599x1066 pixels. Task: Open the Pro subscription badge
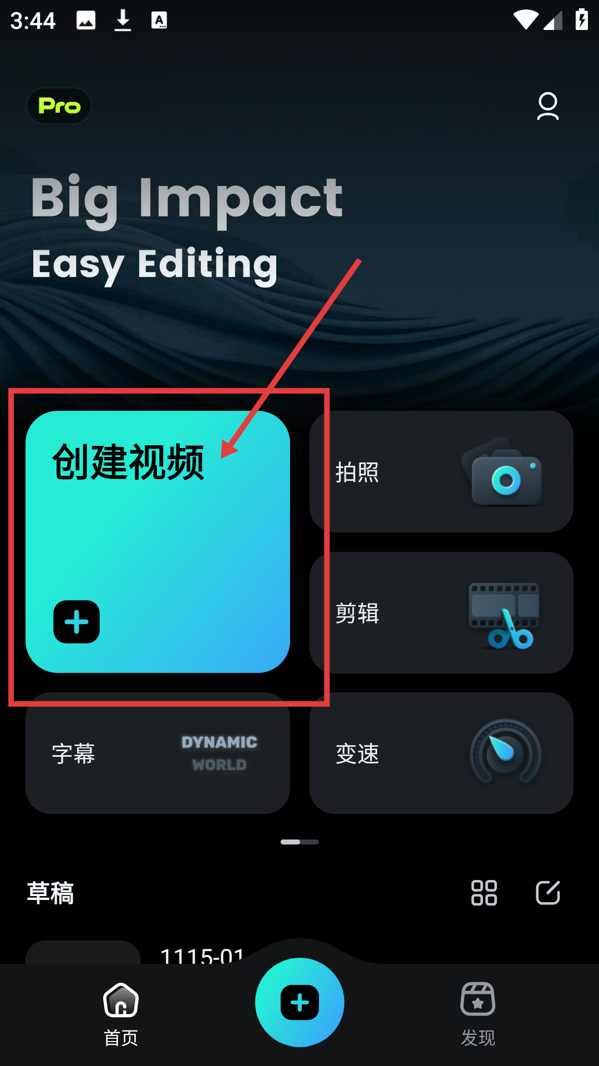[59, 105]
